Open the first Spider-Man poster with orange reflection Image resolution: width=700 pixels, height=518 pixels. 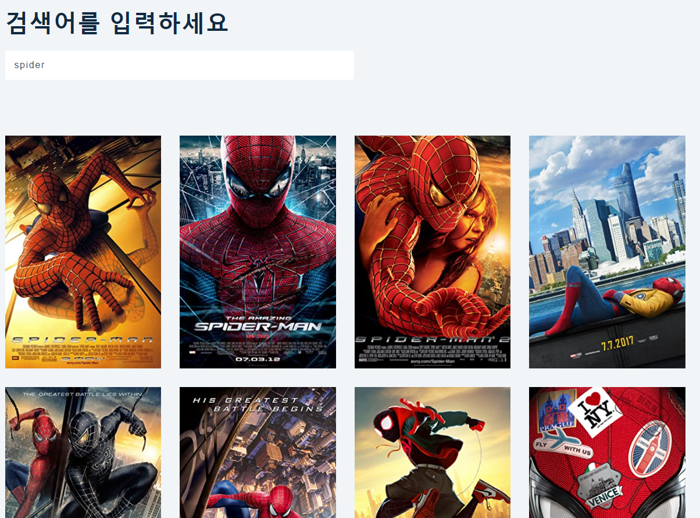pos(83,252)
